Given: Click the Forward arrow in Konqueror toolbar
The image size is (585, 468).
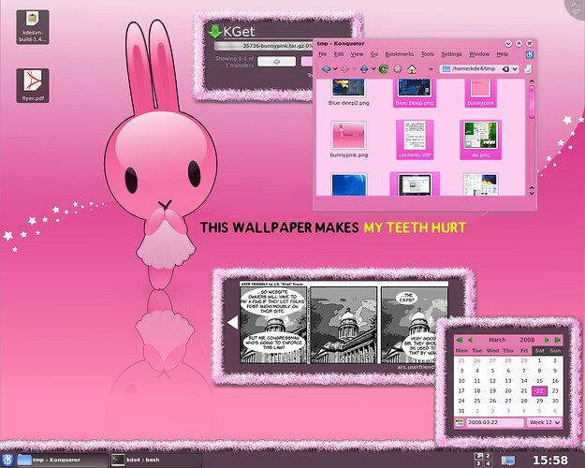Looking at the screenshot, I should [x=345, y=69].
